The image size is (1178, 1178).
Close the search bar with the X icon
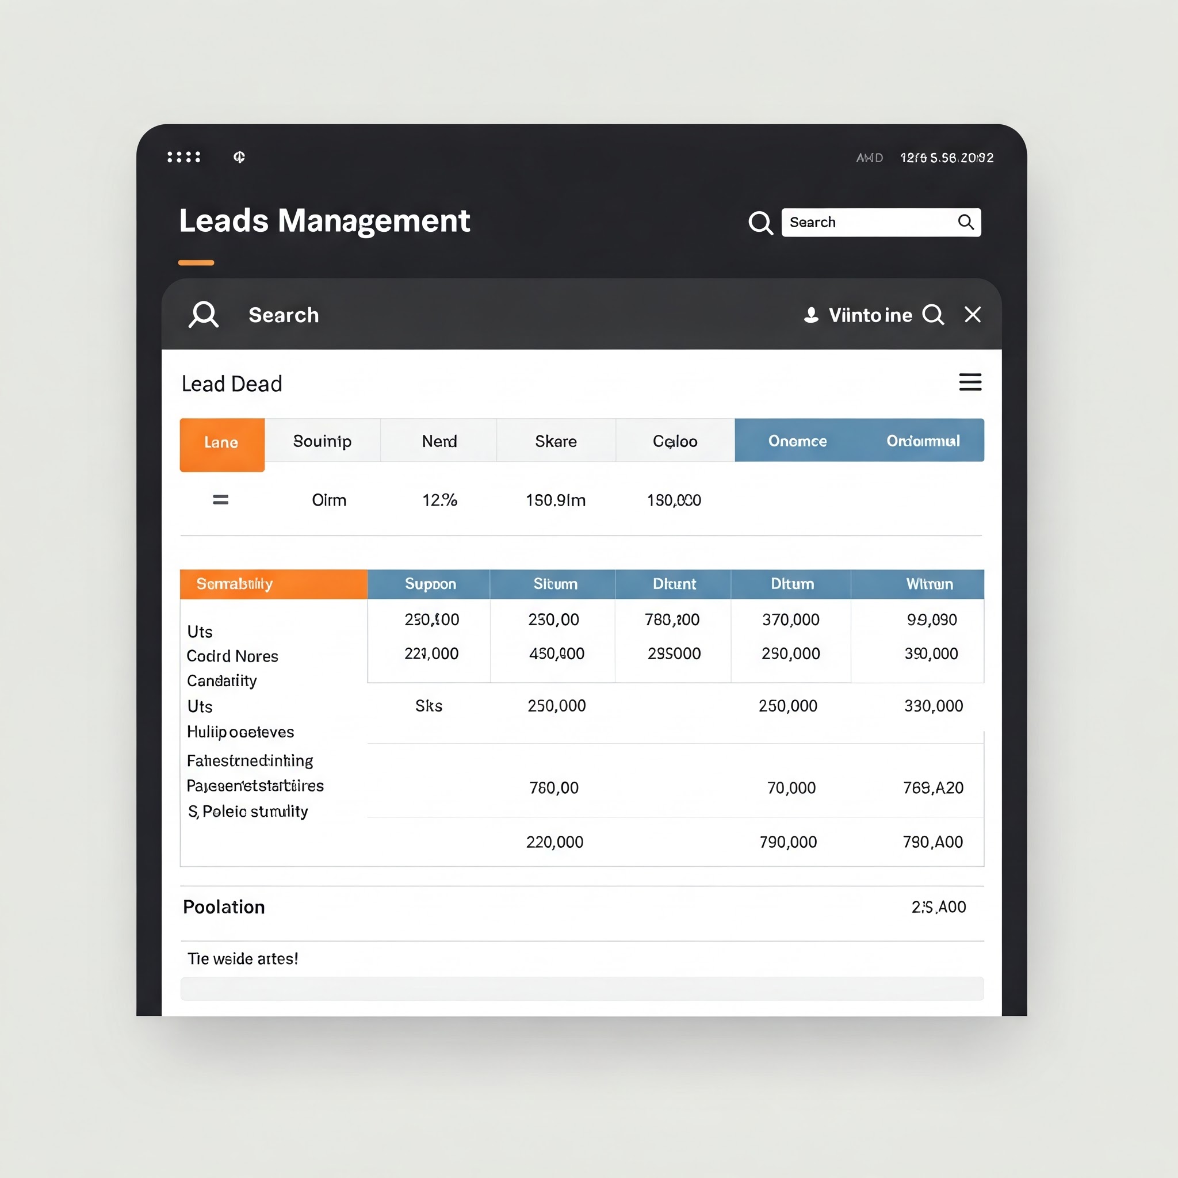[973, 315]
